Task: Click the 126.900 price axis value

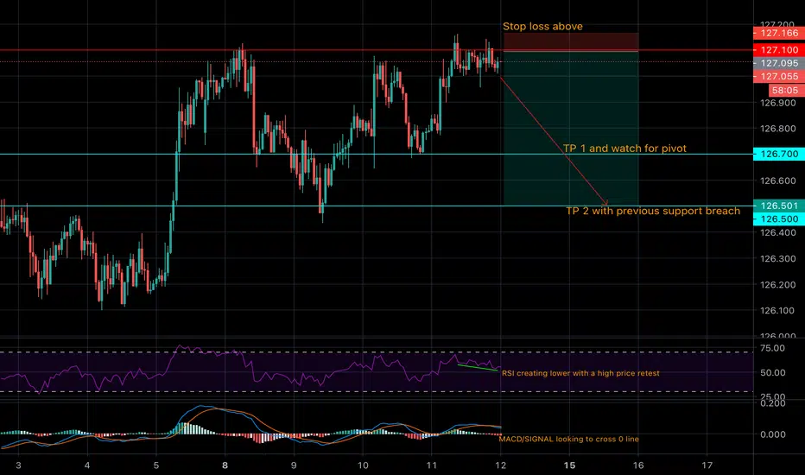Action: [777, 103]
